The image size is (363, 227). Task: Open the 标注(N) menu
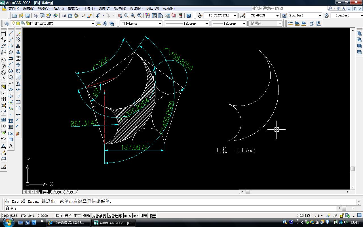click(120, 8)
